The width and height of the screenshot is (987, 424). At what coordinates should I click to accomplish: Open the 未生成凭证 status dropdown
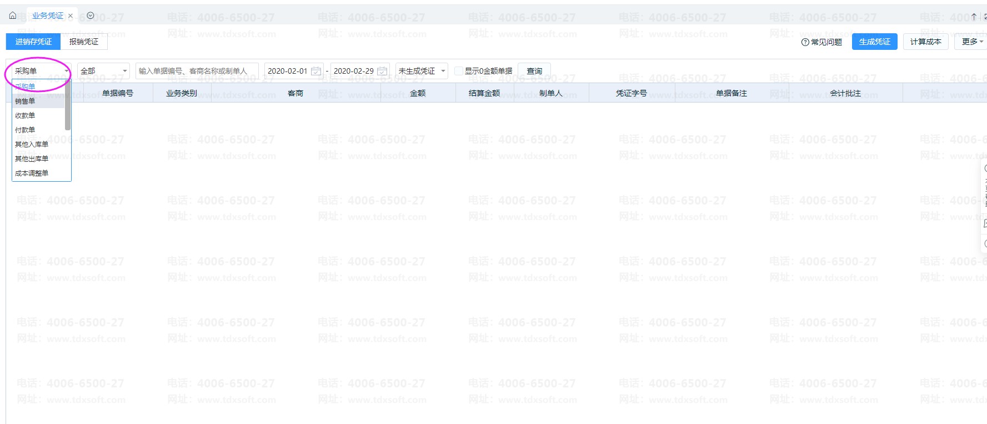(x=422, y=71)
